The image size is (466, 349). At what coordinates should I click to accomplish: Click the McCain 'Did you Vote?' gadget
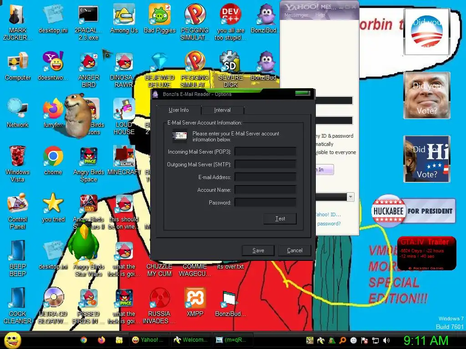point(427,95)
